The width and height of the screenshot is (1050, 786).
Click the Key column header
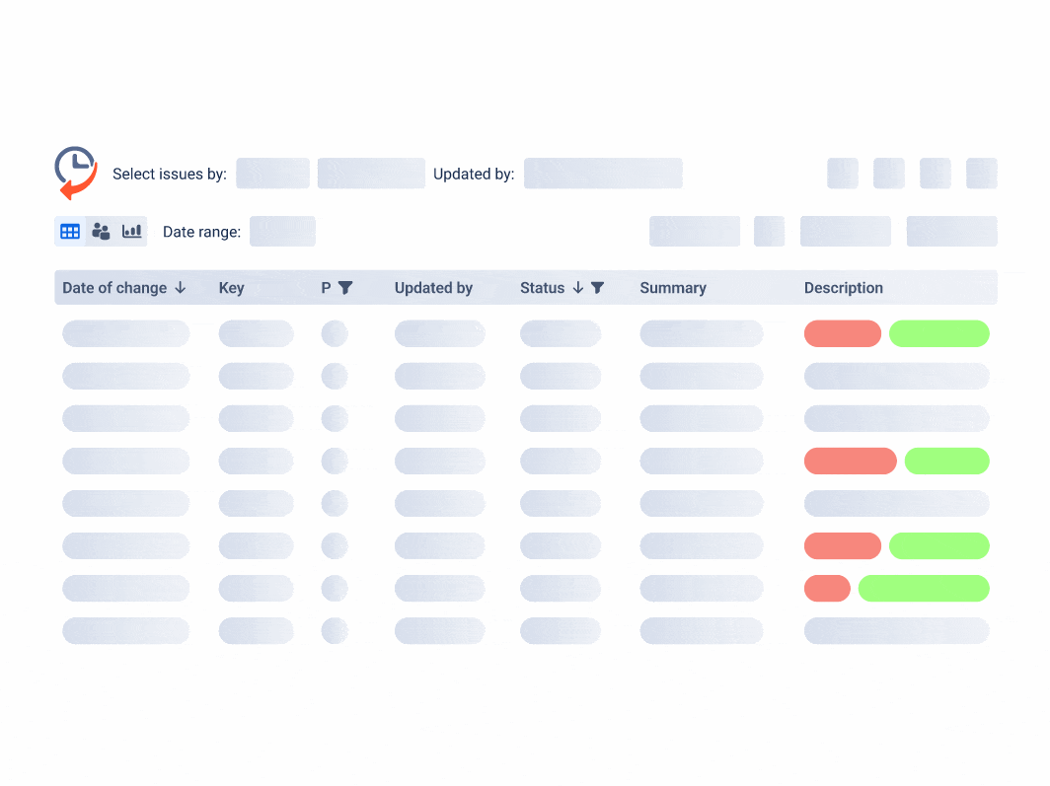[231, 288]
